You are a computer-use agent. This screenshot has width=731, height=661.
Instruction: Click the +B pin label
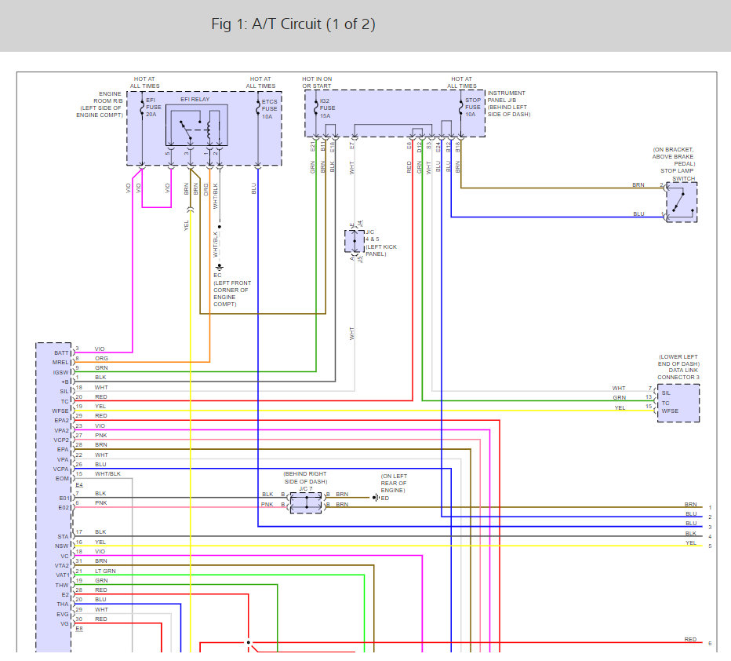point(65,382)
